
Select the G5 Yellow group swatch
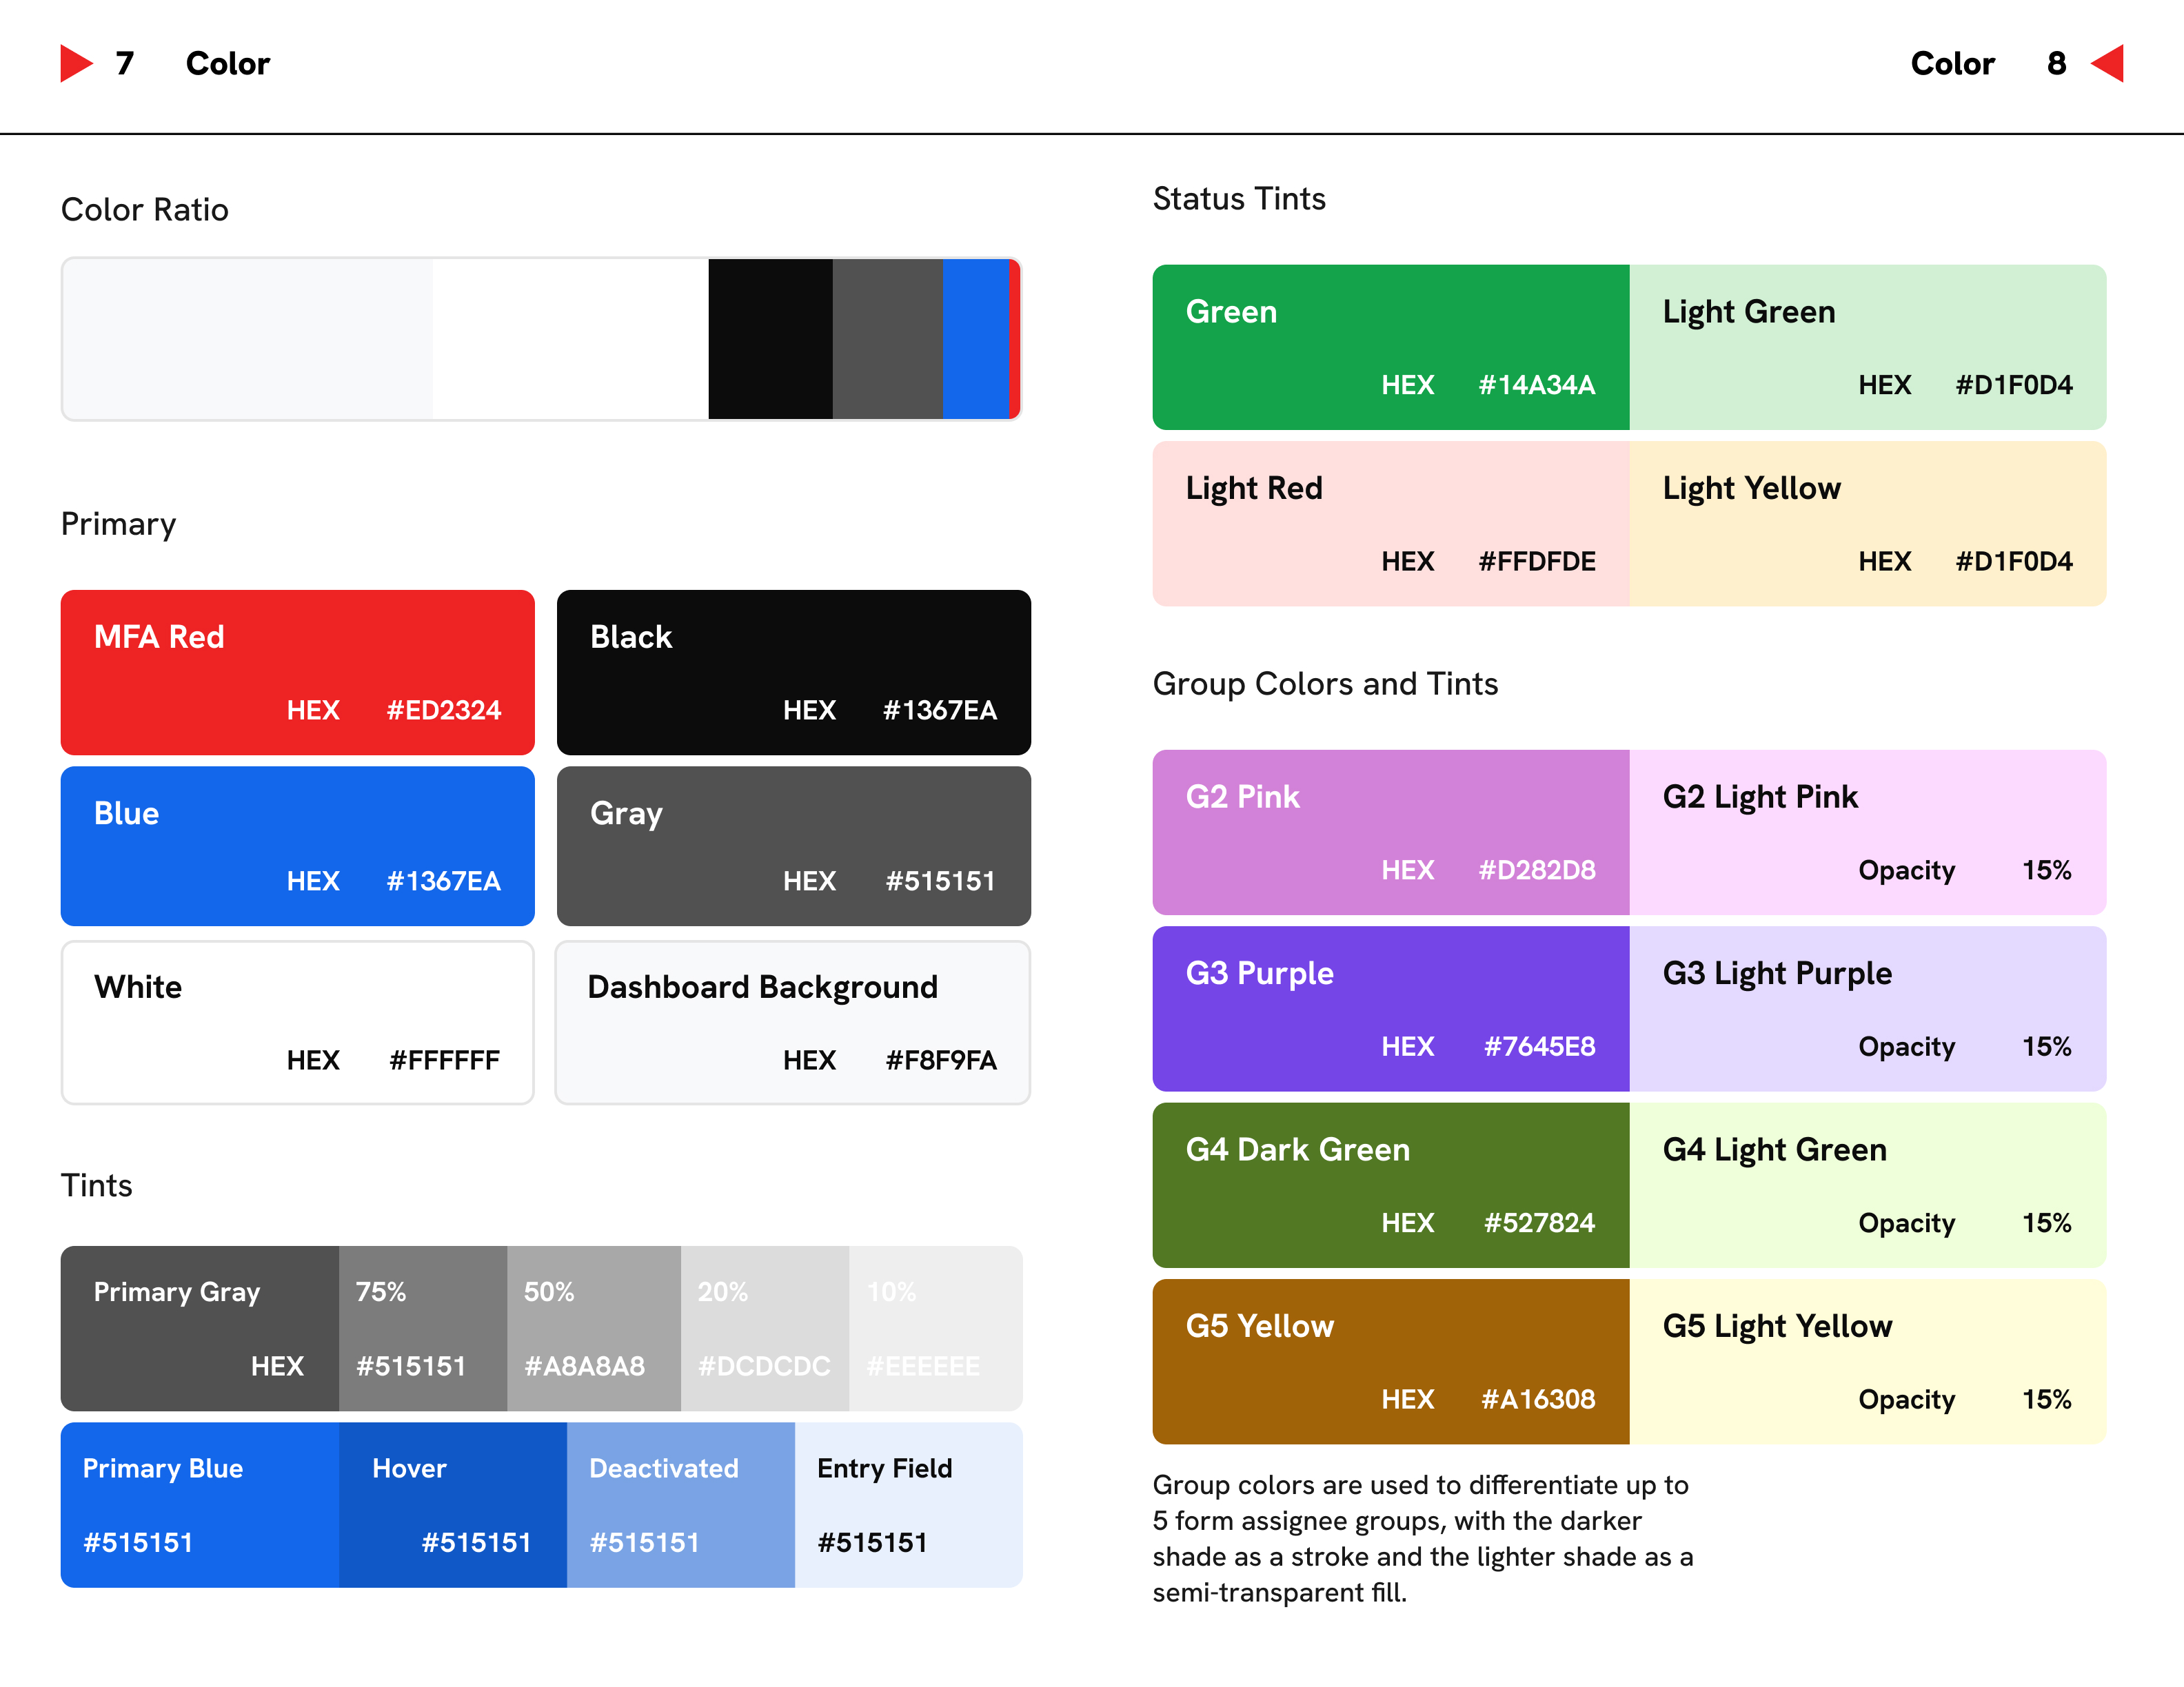(x=1390, y=1360)
